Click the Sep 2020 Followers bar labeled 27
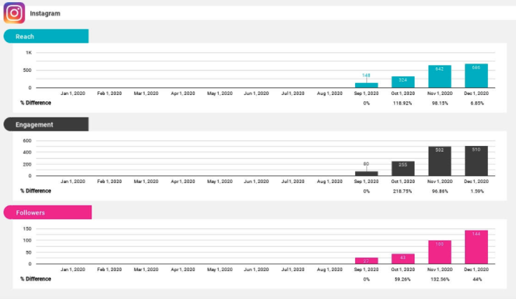This screenshot has width=516, height=299. coord(366,261)
